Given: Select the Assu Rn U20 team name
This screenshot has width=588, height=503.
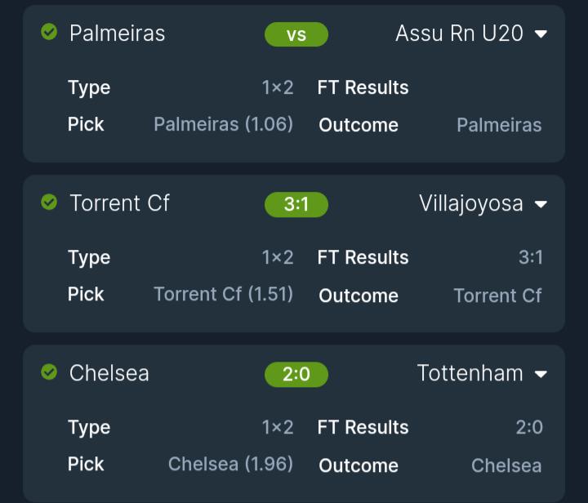Looking at the screenshot, I should click(x=459, y=33).
